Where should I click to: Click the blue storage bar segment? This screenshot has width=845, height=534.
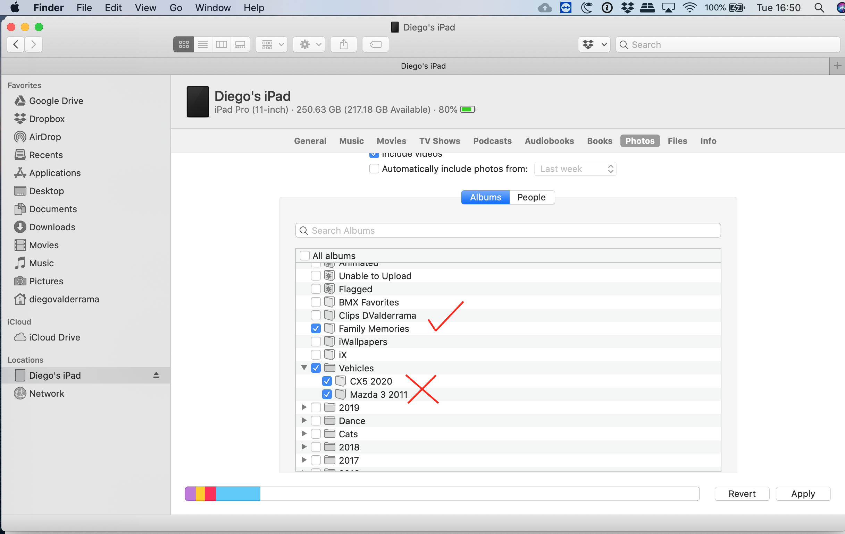click(x=238, y=494)
